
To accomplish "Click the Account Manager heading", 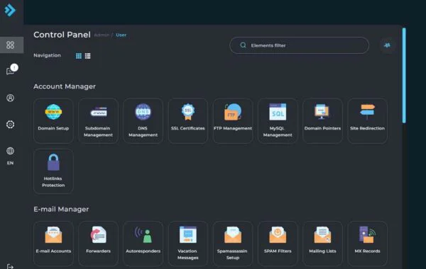I will point(65,86).
